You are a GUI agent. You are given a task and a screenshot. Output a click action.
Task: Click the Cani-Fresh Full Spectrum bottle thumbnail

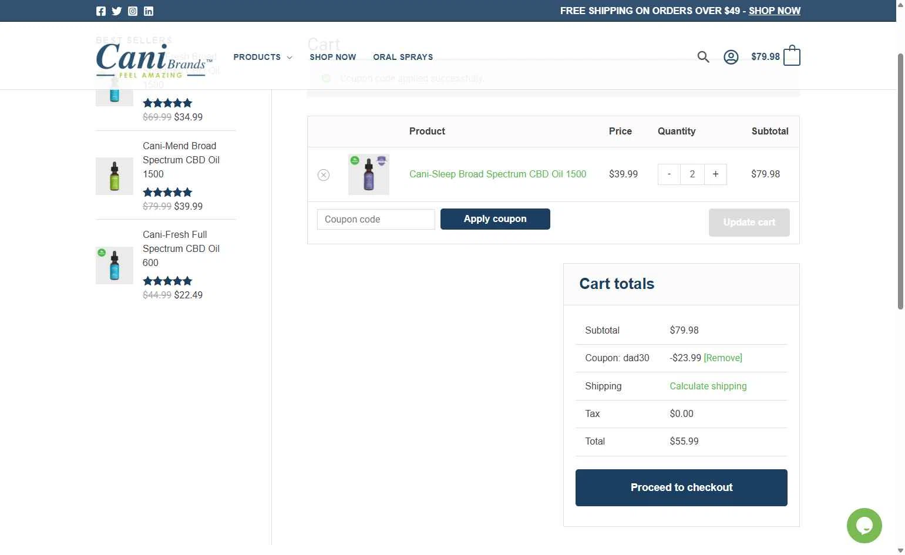[115, 265]
